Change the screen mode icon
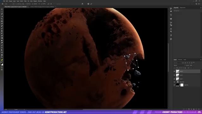This screenshot has width=202, height=114. pos(2,70)
